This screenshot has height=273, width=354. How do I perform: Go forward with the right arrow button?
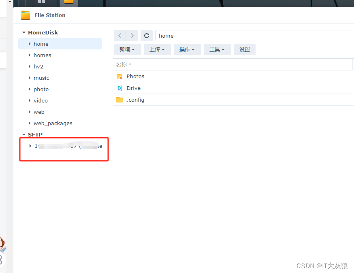tap(132, 36)
